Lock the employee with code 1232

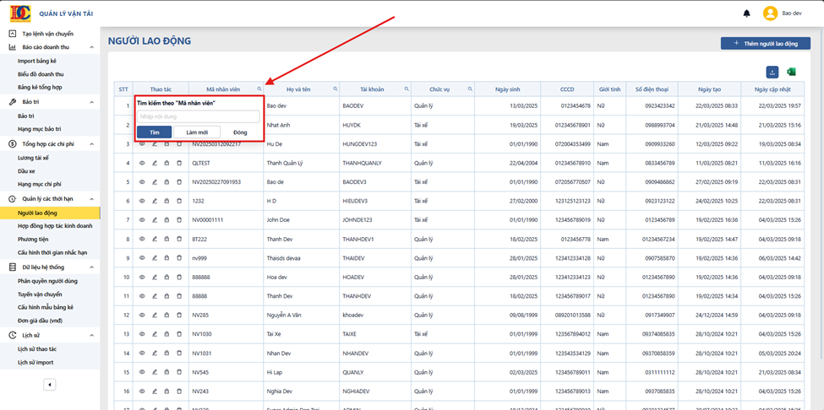[166, 201]
